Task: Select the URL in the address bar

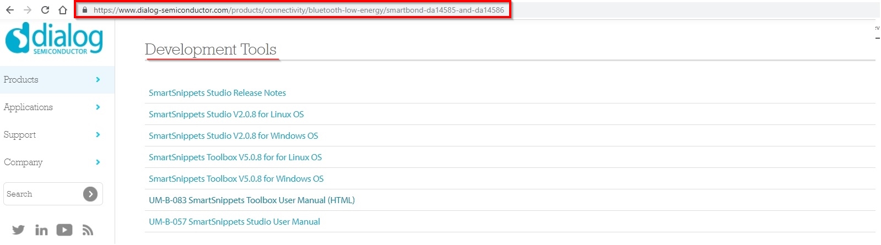Action: 299,10
